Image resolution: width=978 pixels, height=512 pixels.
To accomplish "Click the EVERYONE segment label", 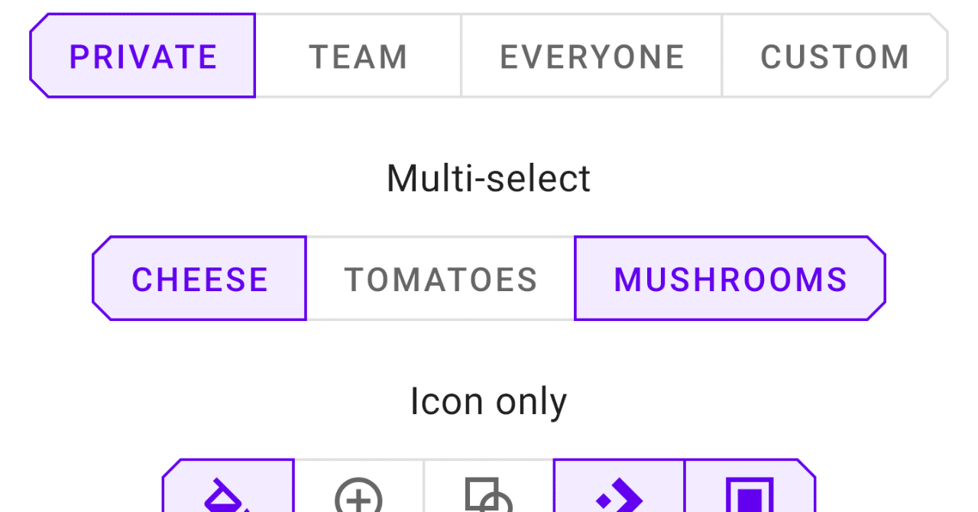I will point(592,55).
